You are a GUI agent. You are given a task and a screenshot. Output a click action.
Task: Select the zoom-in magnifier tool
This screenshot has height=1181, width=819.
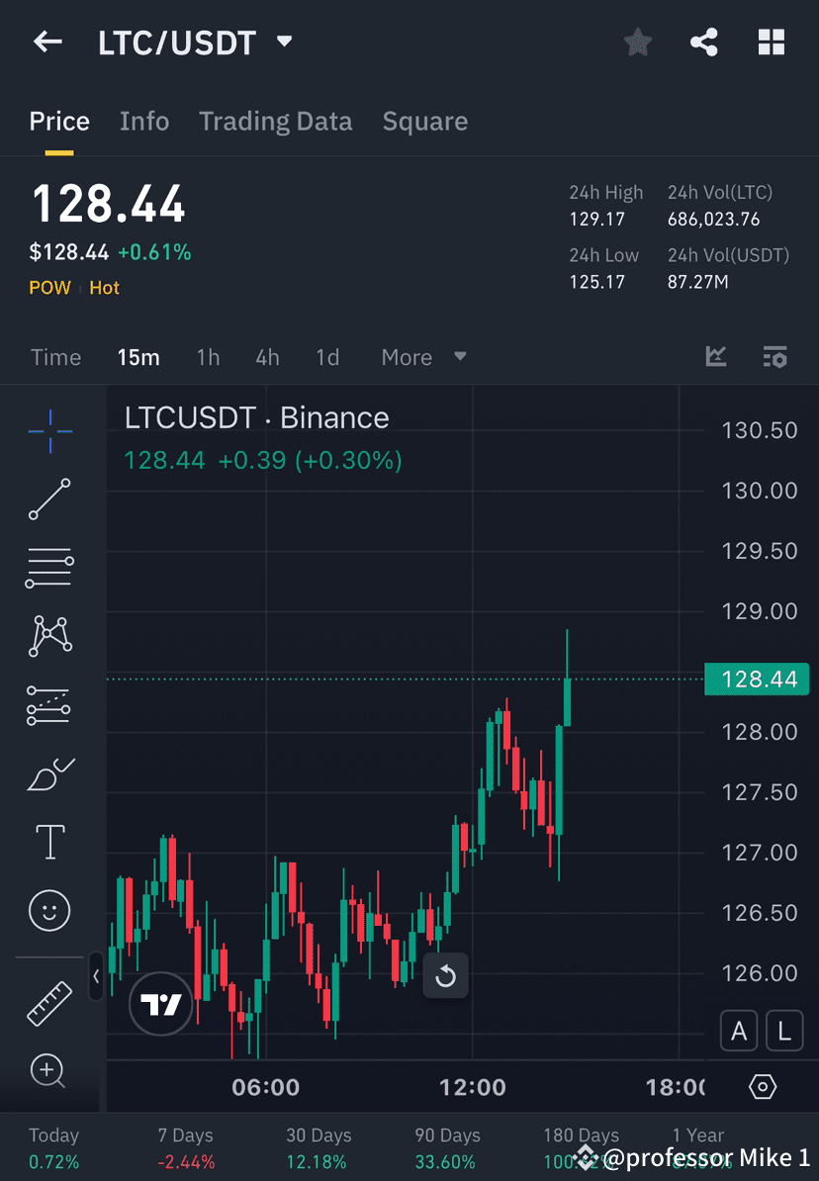[49, 1071]
